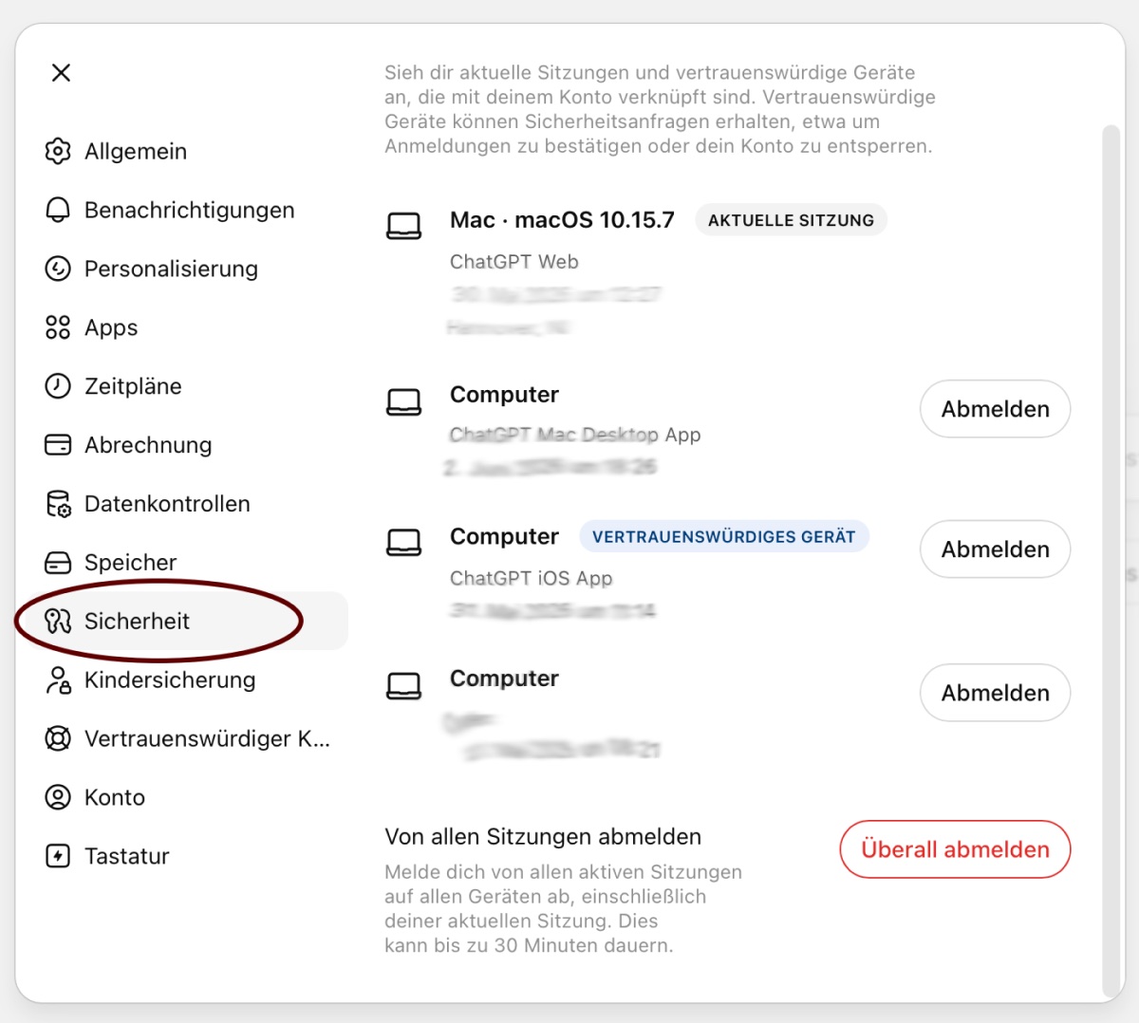The width and height of the screenshot is (1139, 1023).
Task: Go to Konto settings
Action: (188, 797)
